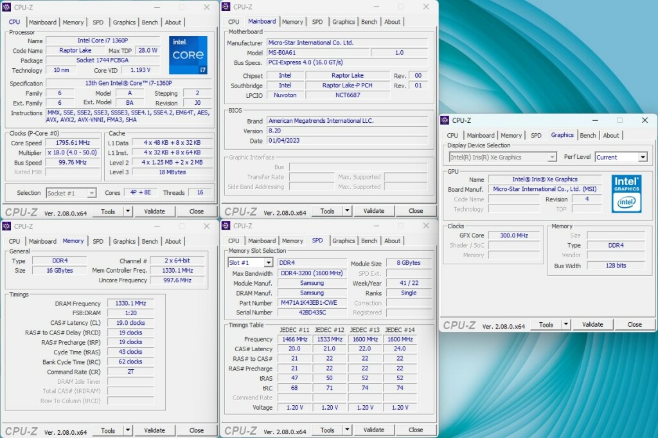Click Close button in the Memory window

[197, 430]
